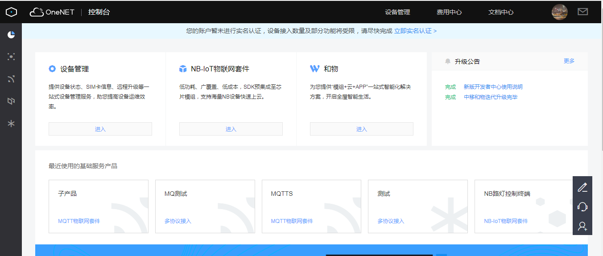Image resolution: width=603 pixels, height=256 pixels.
Task: Open the feedback pencil icon
Action: [x=582, y=187]
